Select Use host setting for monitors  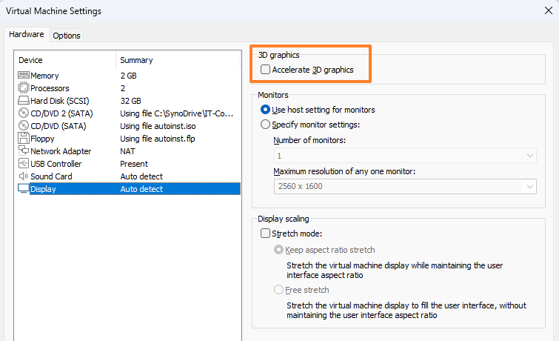point(266,110)
